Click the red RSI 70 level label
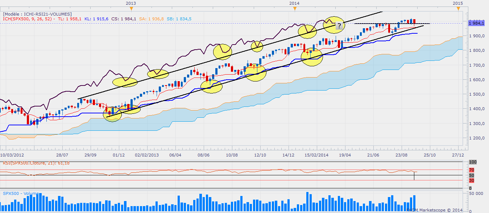 [471, 170]
